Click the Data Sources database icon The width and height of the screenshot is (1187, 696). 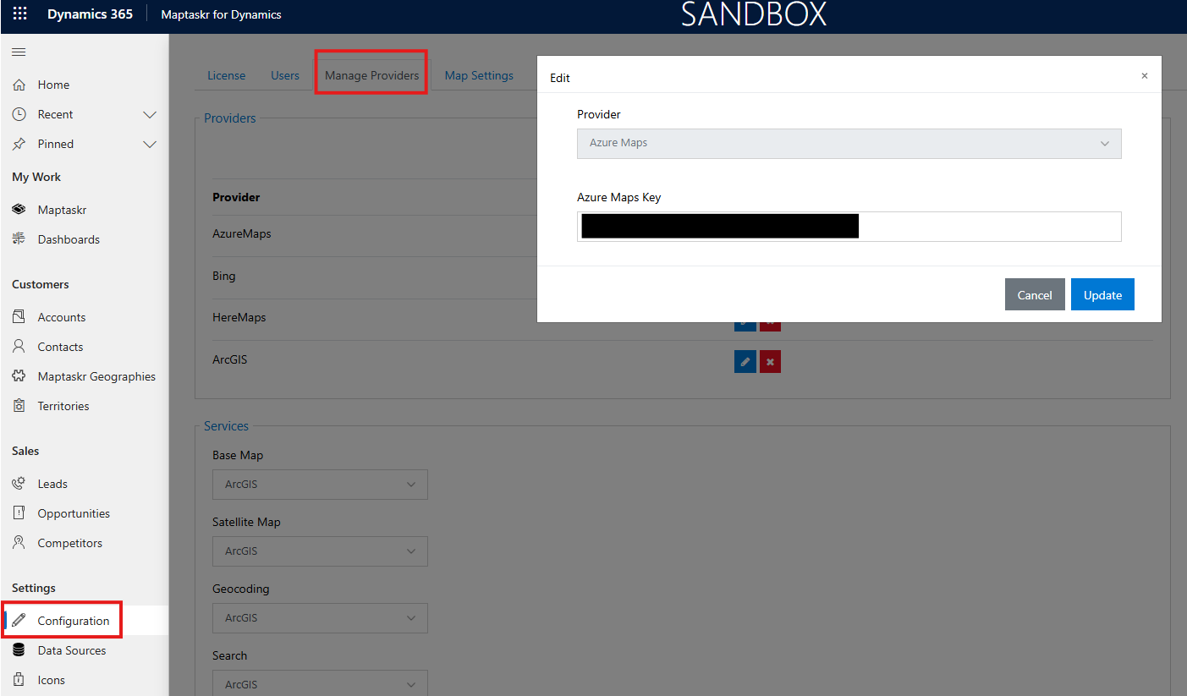[19, 650]
